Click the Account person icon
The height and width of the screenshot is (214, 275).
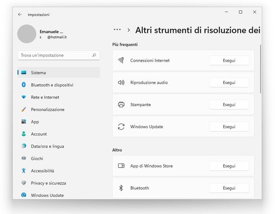[24, 134]
